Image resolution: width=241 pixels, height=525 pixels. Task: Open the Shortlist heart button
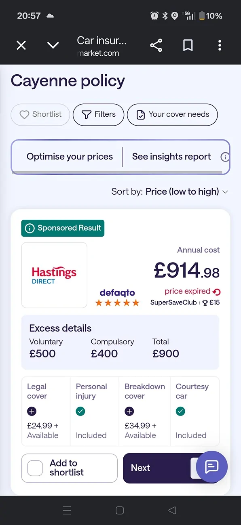pos(40,115)
